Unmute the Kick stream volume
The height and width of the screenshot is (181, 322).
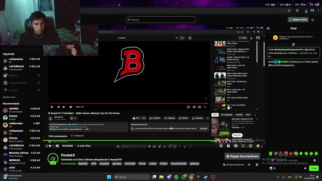tap(57, 146)
